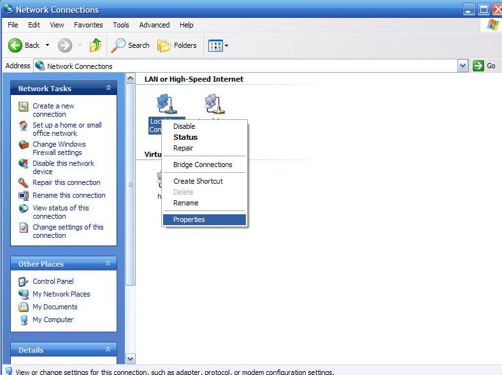Open the Help menu

186,25
